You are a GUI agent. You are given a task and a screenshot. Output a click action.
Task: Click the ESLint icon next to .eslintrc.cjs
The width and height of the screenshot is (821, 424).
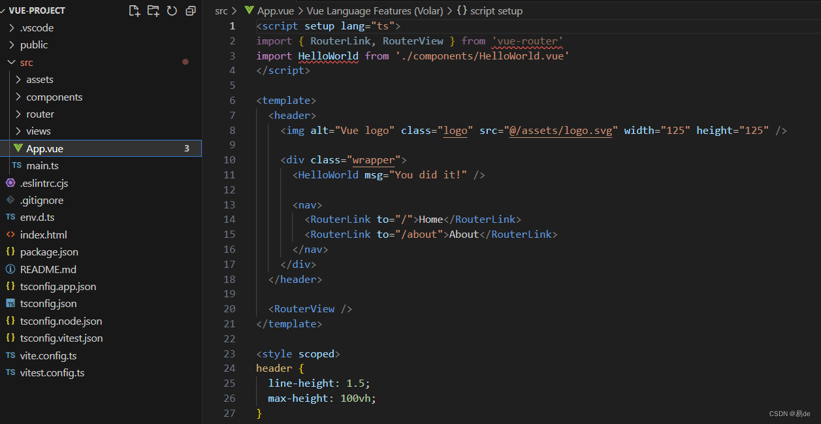(10, 183)
